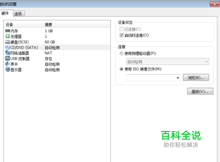Choose 使用 ISO 映像文件(M) radio option
Viewport: 220px width, 162px height.
pyautogui.click(x=121, y=69)
